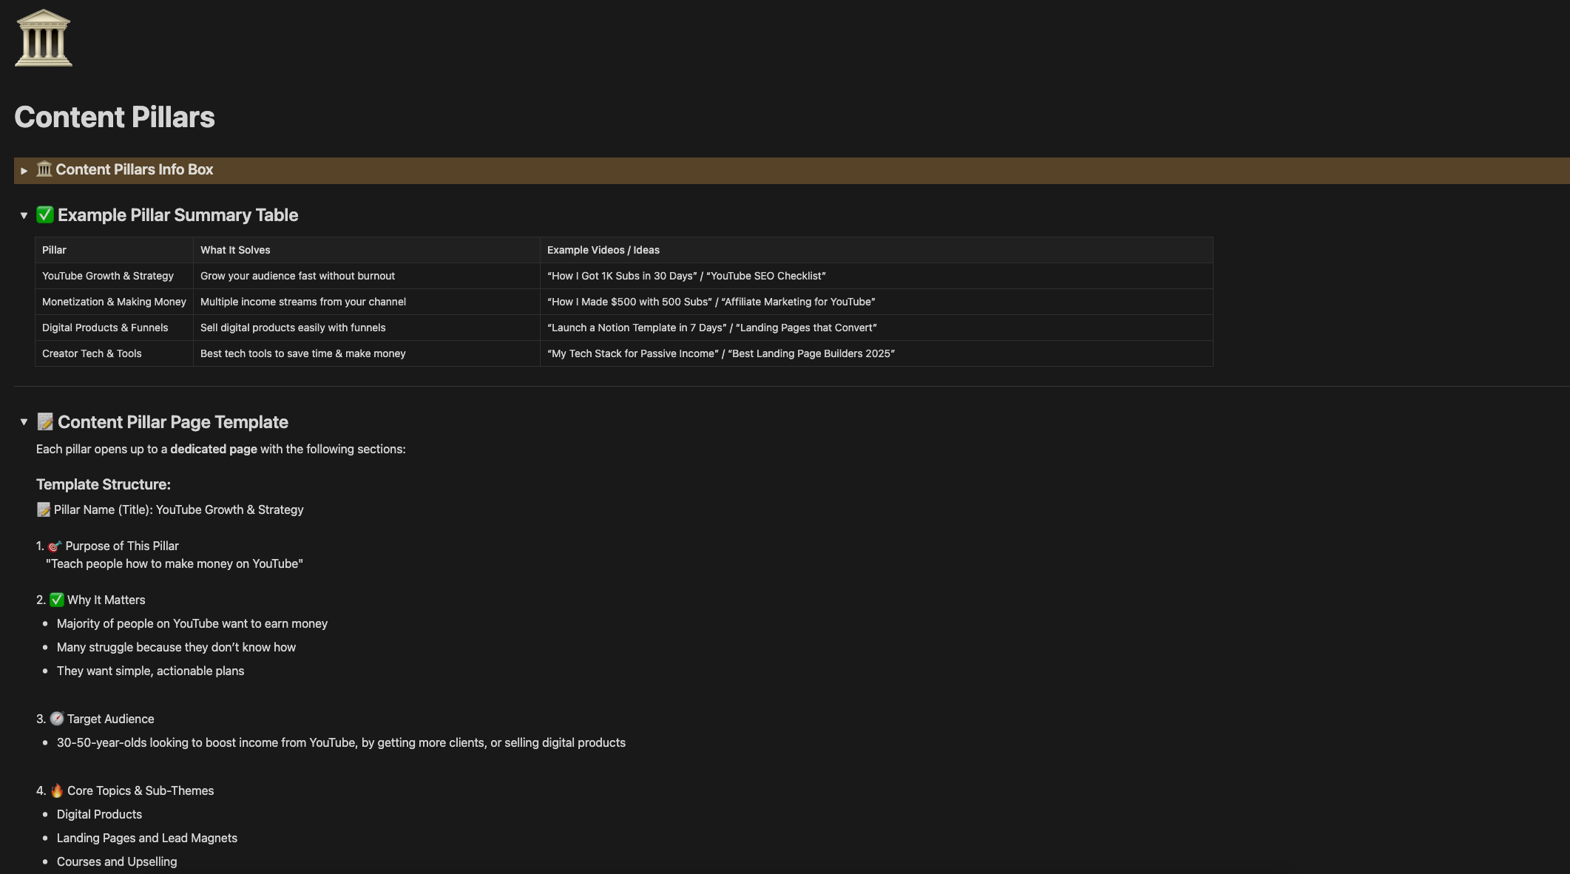1570x874 pixels.
Task: Collapse the Content Pillar Page Template toggle
Action: pyautogui.click(x=24, y=422)
